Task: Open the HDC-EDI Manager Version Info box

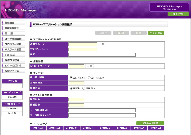Action: [x=169, y=7]
